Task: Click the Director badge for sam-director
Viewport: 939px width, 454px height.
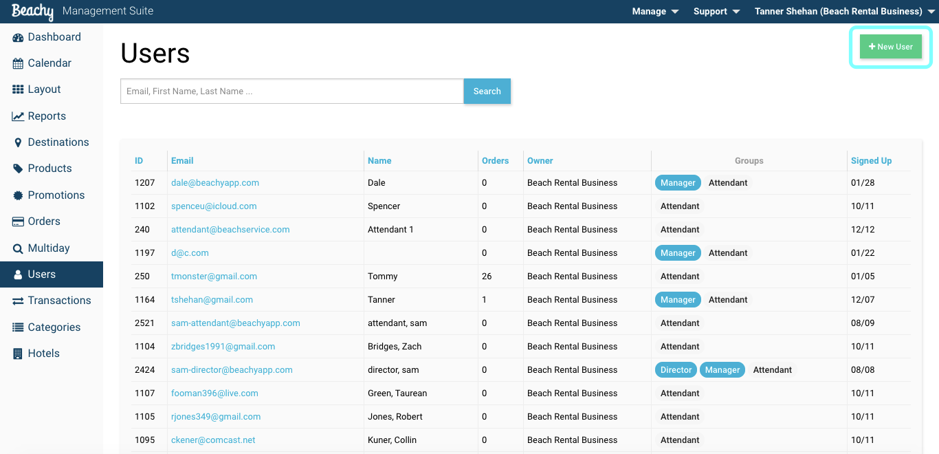Action: point(676,370)
